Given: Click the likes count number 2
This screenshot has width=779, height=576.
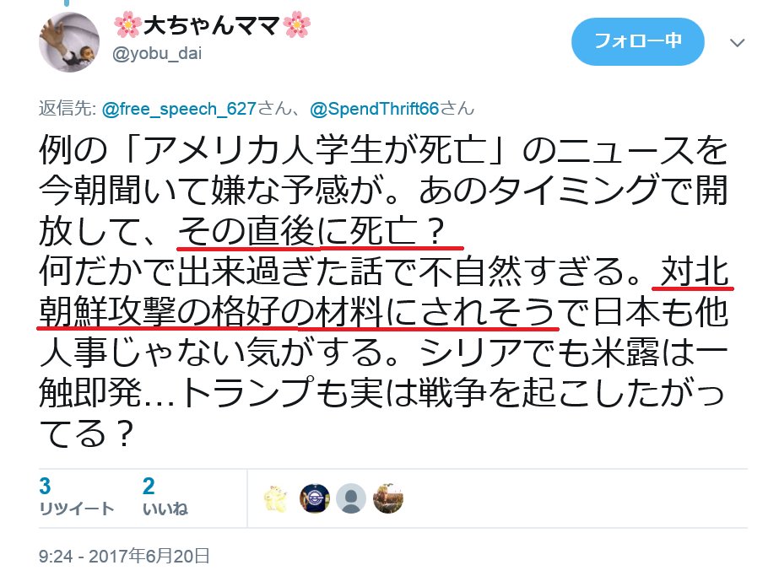Looking at the screenshot, I should (x=148, y=487).
